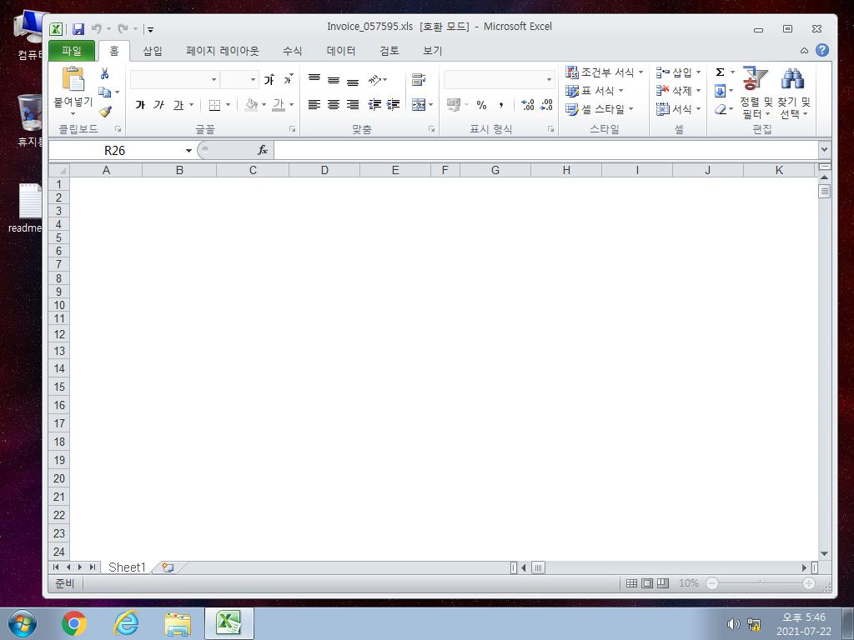Click column header D
Viewport: 854px width, 640px height.
(x=324, y=170)
